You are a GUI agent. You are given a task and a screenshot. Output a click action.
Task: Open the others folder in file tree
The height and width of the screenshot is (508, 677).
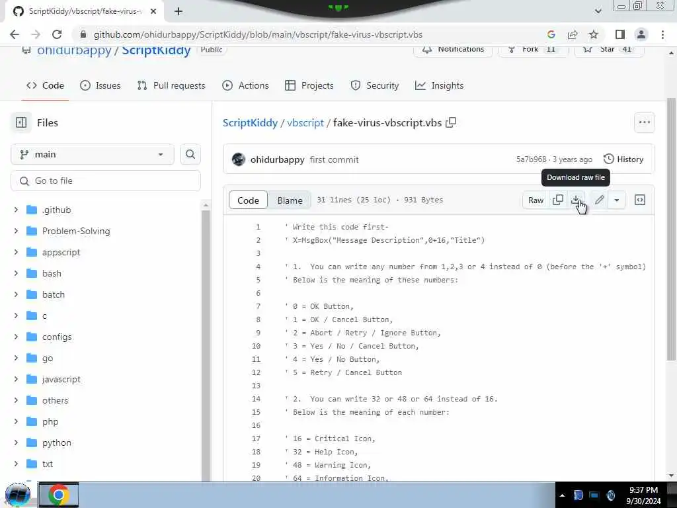[56, 400]
